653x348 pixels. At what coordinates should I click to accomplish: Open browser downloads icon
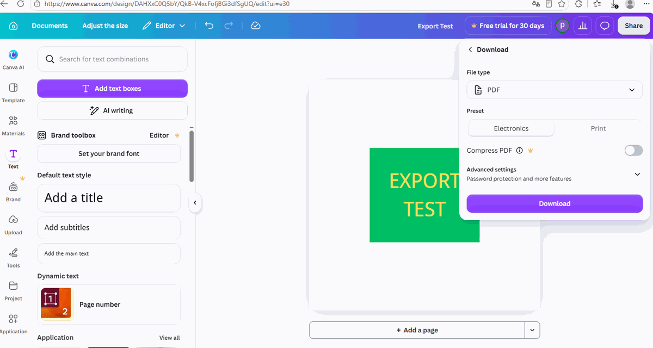(x=614, y=4)
